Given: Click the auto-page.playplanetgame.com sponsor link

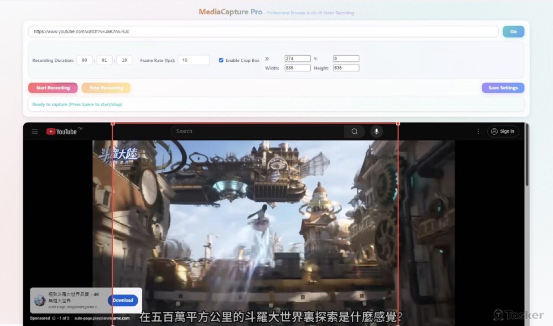Looking at the screenshot, I should pos(102,318).
